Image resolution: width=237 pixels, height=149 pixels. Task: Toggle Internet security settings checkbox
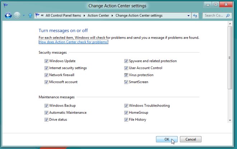click(x=46, y=68)
